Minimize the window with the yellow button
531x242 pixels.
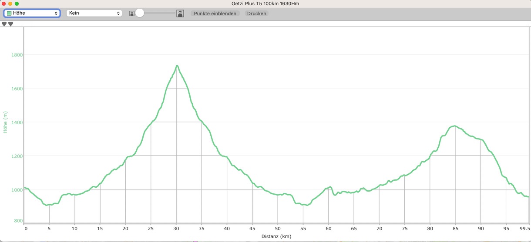(x=10, y=3)
